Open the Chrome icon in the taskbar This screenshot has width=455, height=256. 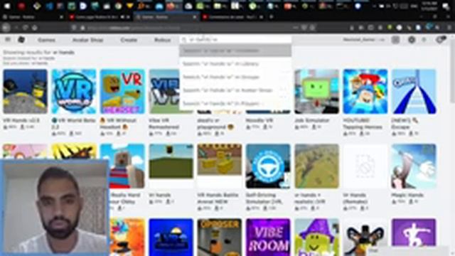coord(119,6)
